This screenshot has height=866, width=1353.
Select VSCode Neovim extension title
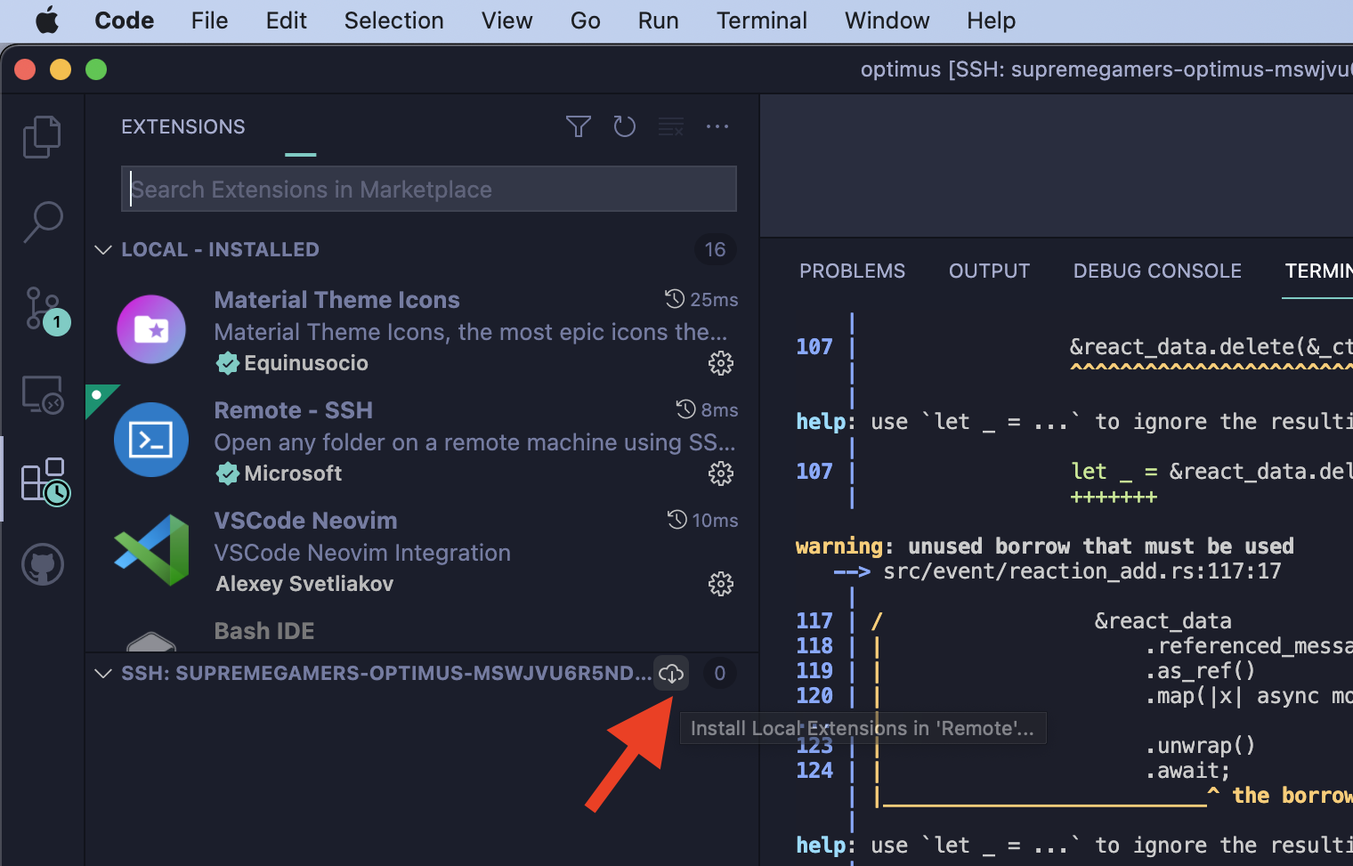coord(305,521)
